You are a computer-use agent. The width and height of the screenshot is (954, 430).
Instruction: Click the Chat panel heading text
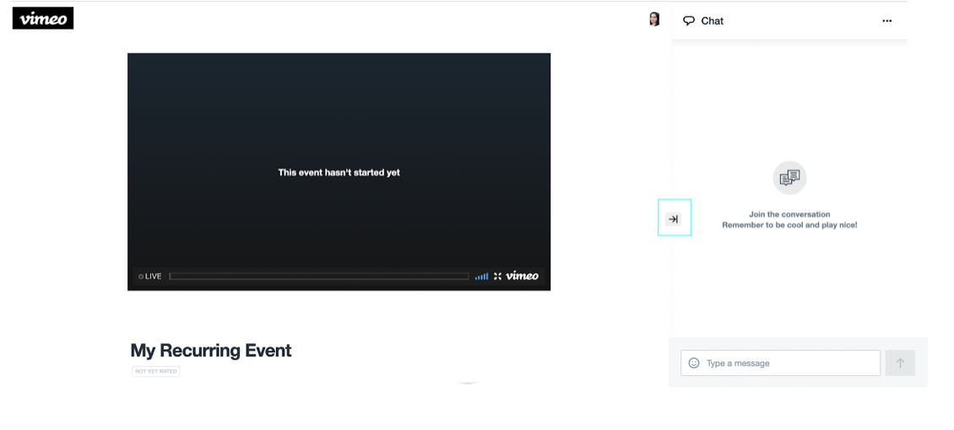point(712,20)
